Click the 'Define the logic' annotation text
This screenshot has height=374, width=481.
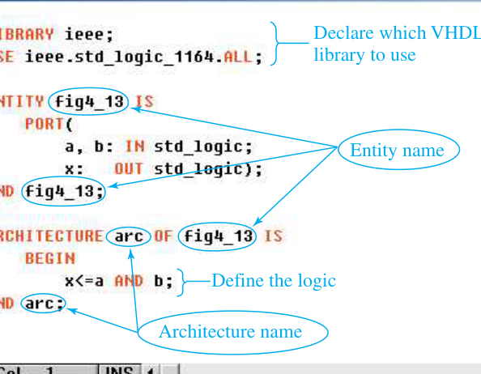click(x=274, y=281)
